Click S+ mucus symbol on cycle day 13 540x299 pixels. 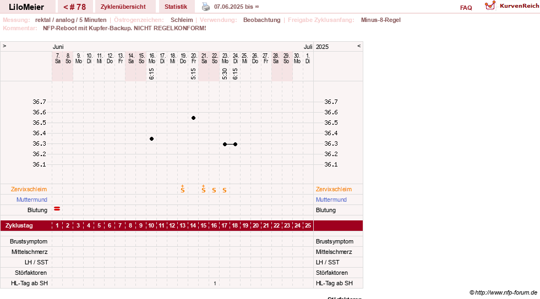183,189
